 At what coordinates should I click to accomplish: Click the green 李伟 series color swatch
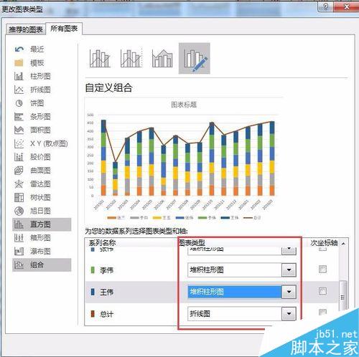coord(93,270)
